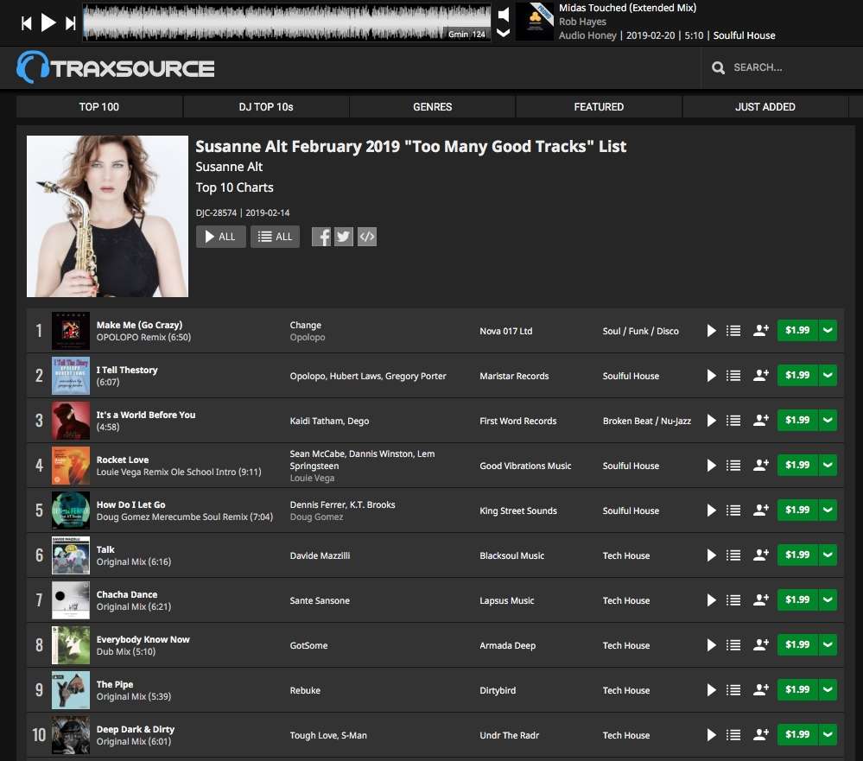
Task: Expand purchase options for I Tell Thestory
Action: coord(828,375)
